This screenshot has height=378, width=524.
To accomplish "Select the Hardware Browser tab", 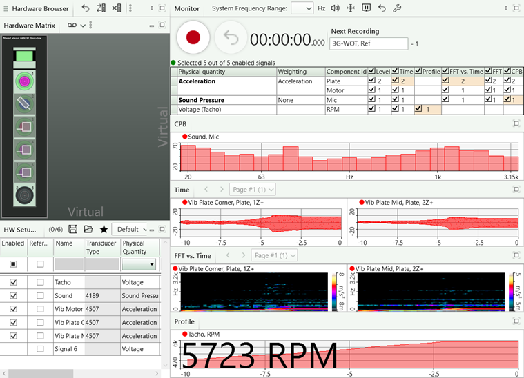I will click(40, 8).
